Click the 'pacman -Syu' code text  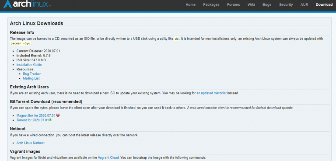pyautogui.click(x=21, y=43)
